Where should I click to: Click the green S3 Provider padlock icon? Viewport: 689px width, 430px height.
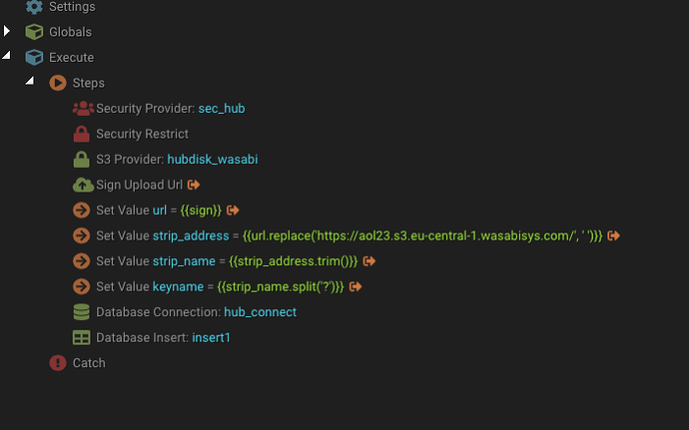pyautogui.click(x=81, y=160)
